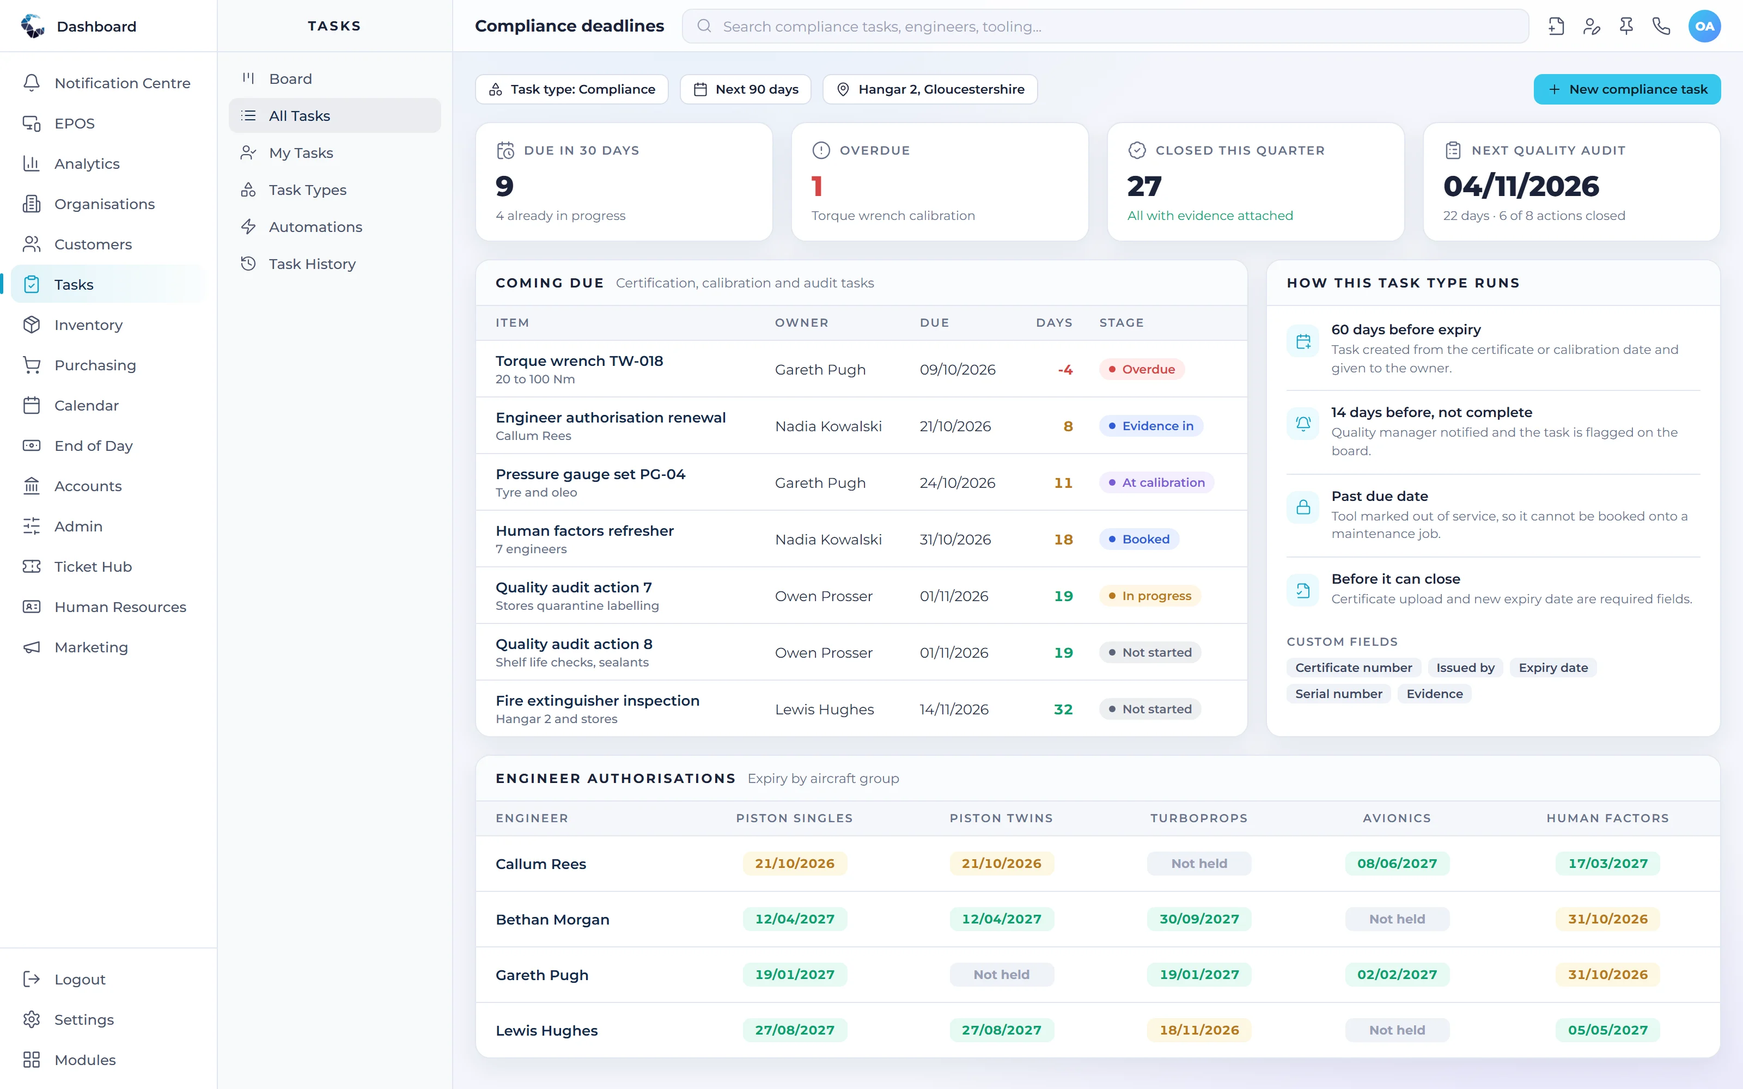Open the Task type: Compliance filter
The height and width of the screenshot is (1089, 1743).
coord(572,89)
